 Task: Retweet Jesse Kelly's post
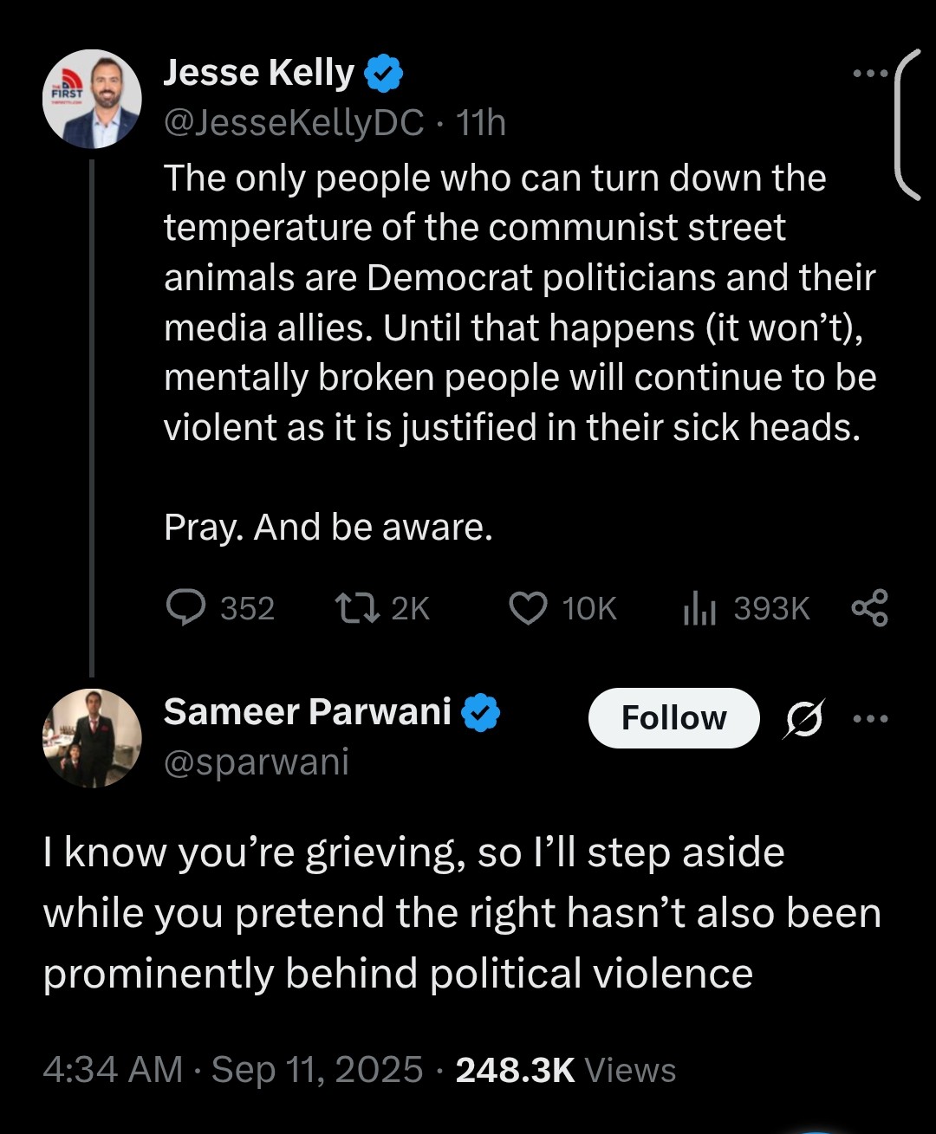click(x=357, y=608)
